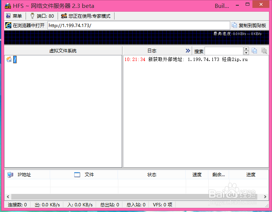Click the house icon in virtual file system
272x212 pixels.
pyautogui.click(x=9, y=59)
